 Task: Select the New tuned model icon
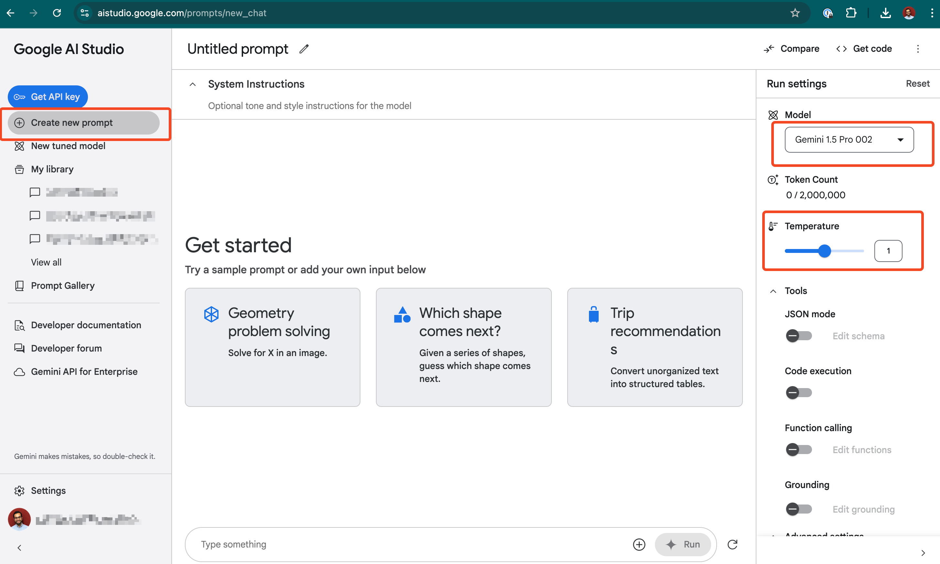click(x=19, y=146)
